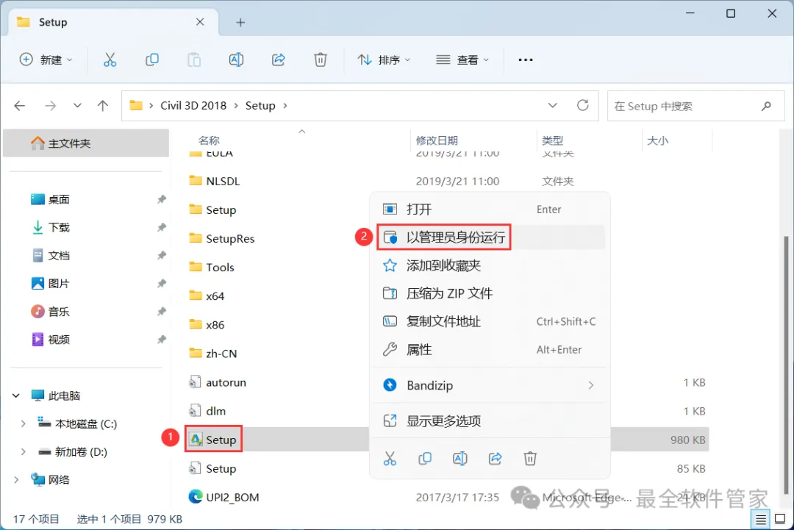794x530 pixels.
Task: Sort by the 名称 column header
Action: tap(209, 140)
